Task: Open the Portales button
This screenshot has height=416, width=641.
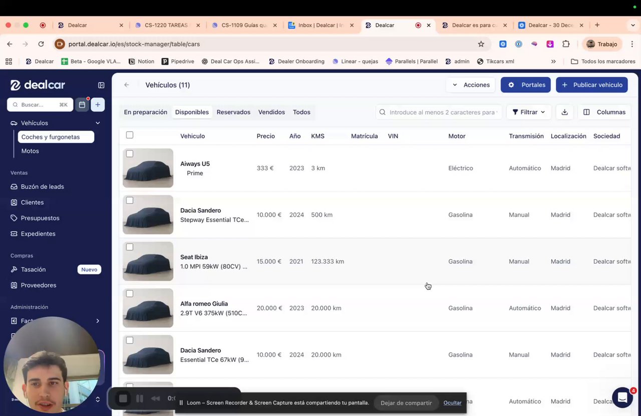Action: [526, 85]
